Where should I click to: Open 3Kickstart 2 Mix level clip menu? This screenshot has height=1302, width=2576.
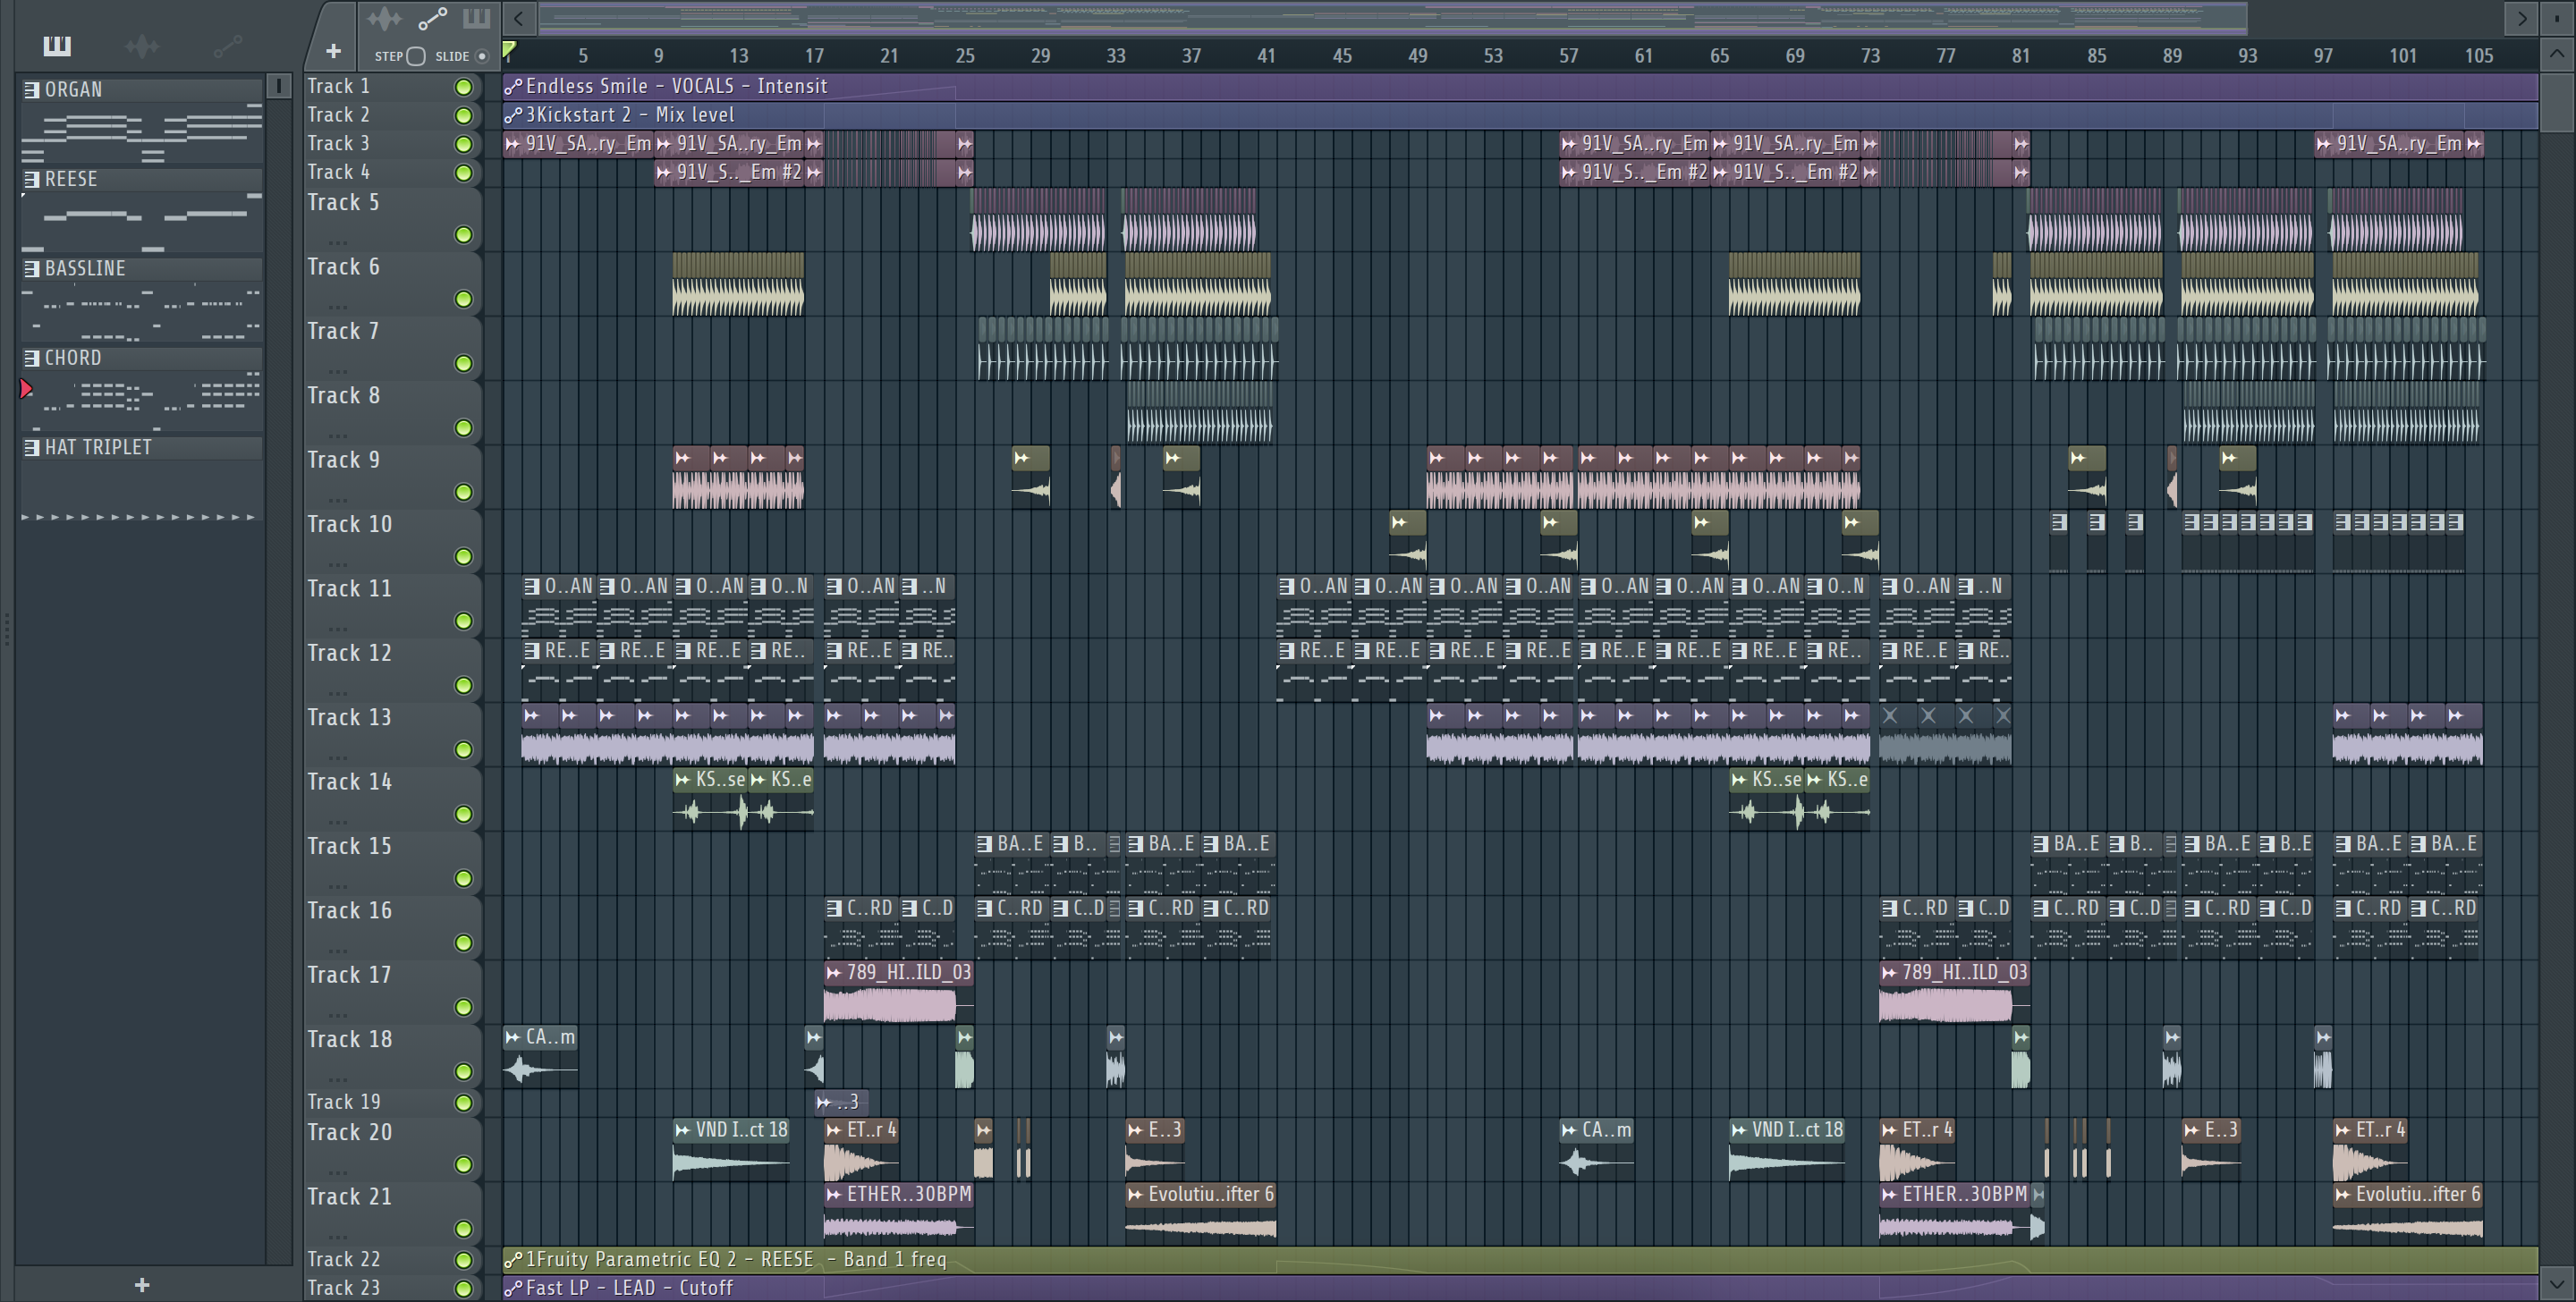513,115
